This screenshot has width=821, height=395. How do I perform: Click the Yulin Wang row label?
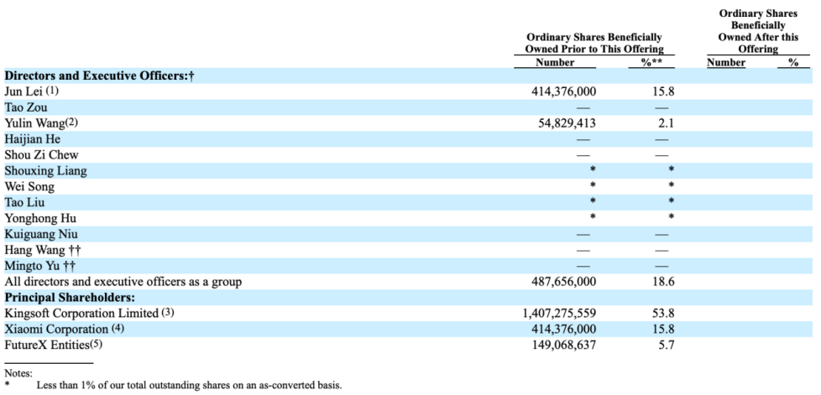[x=41, y=123]
